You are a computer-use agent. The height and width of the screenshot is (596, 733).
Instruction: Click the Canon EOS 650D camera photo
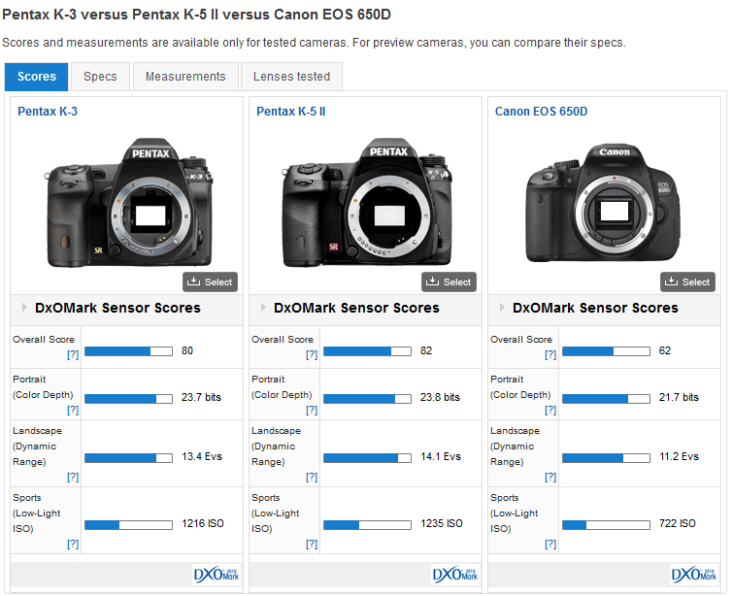pyautogui.click(x=603, y=203)
